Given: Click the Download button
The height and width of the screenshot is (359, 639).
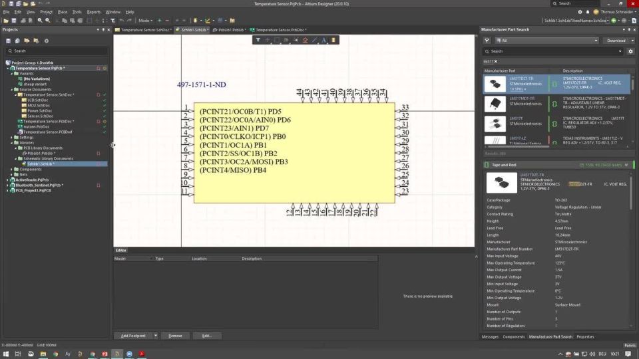Looking at the screenshot, I should point(616,41).
